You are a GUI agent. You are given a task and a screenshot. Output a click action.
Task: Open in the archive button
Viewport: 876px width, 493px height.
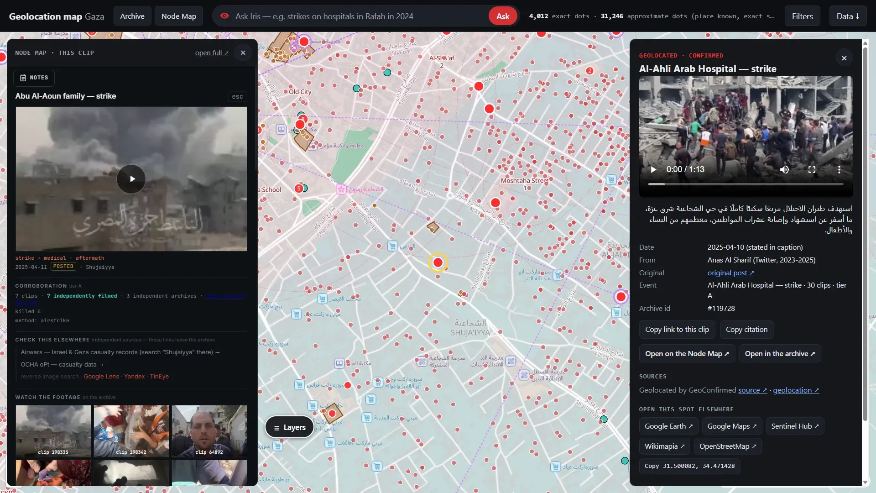780,354
